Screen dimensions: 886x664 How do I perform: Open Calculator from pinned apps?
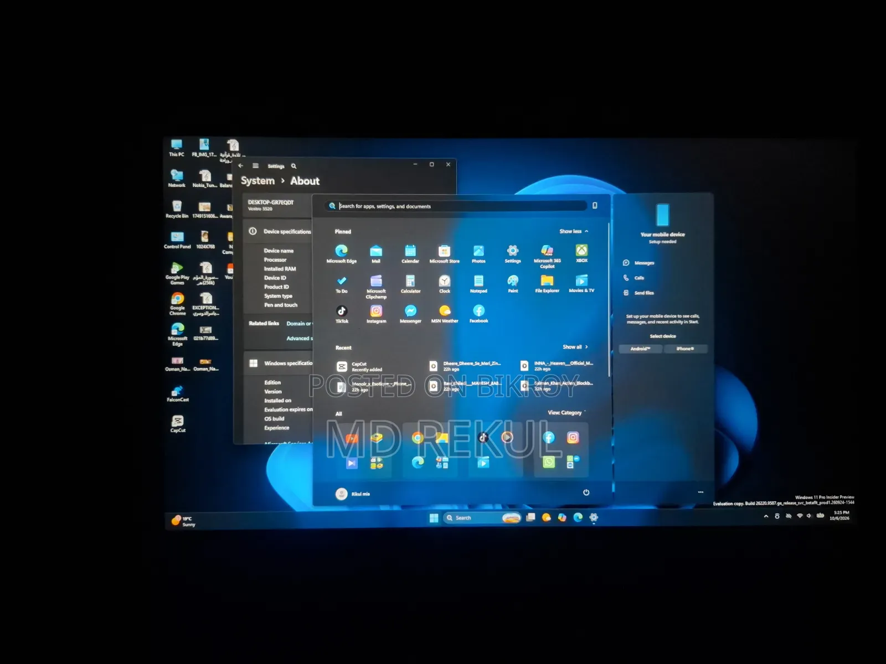click(x=410, y=284)
